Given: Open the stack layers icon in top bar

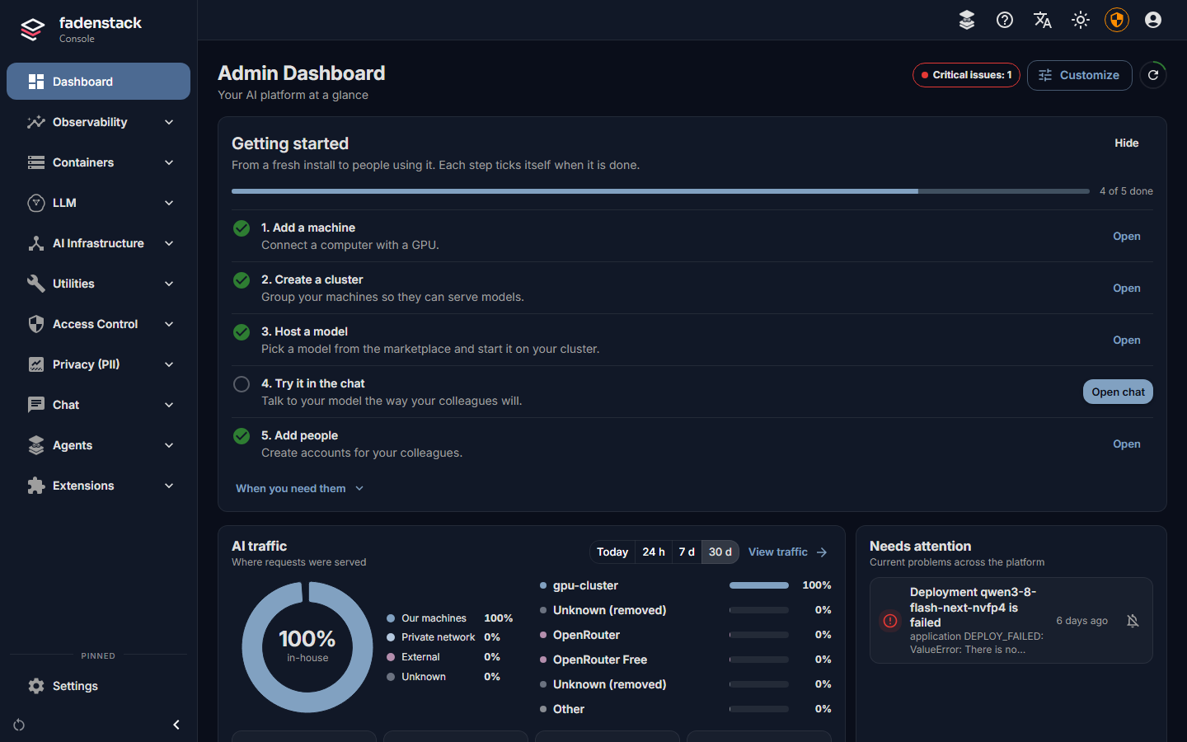Looking at the screenshot, I should click(967, 20).
